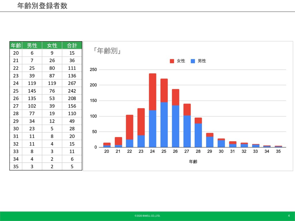The height and width of the screenshot is (221, 295).
Task: Click the age 23 bar in chart
Action: tap(141, 128)
